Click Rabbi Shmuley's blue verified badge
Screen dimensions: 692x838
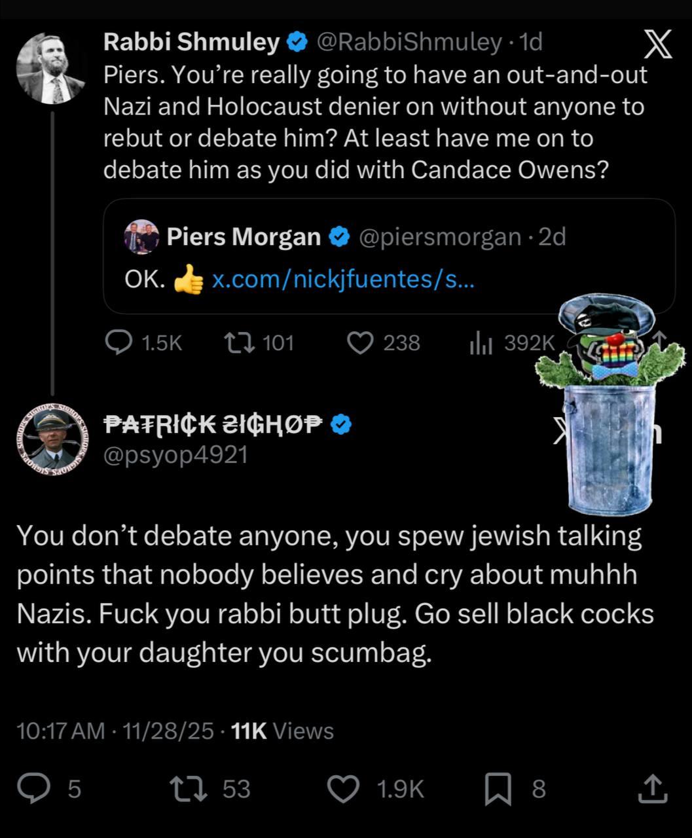click(x=298, y=43)
